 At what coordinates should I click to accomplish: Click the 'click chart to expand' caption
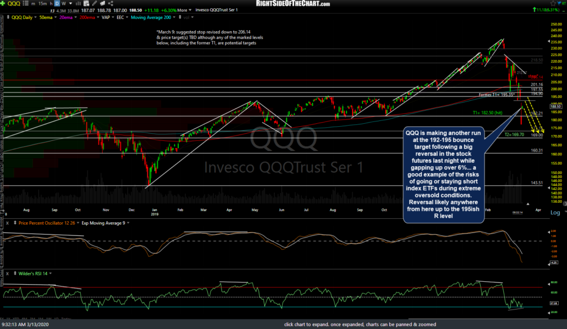click(x=360, y=324)
